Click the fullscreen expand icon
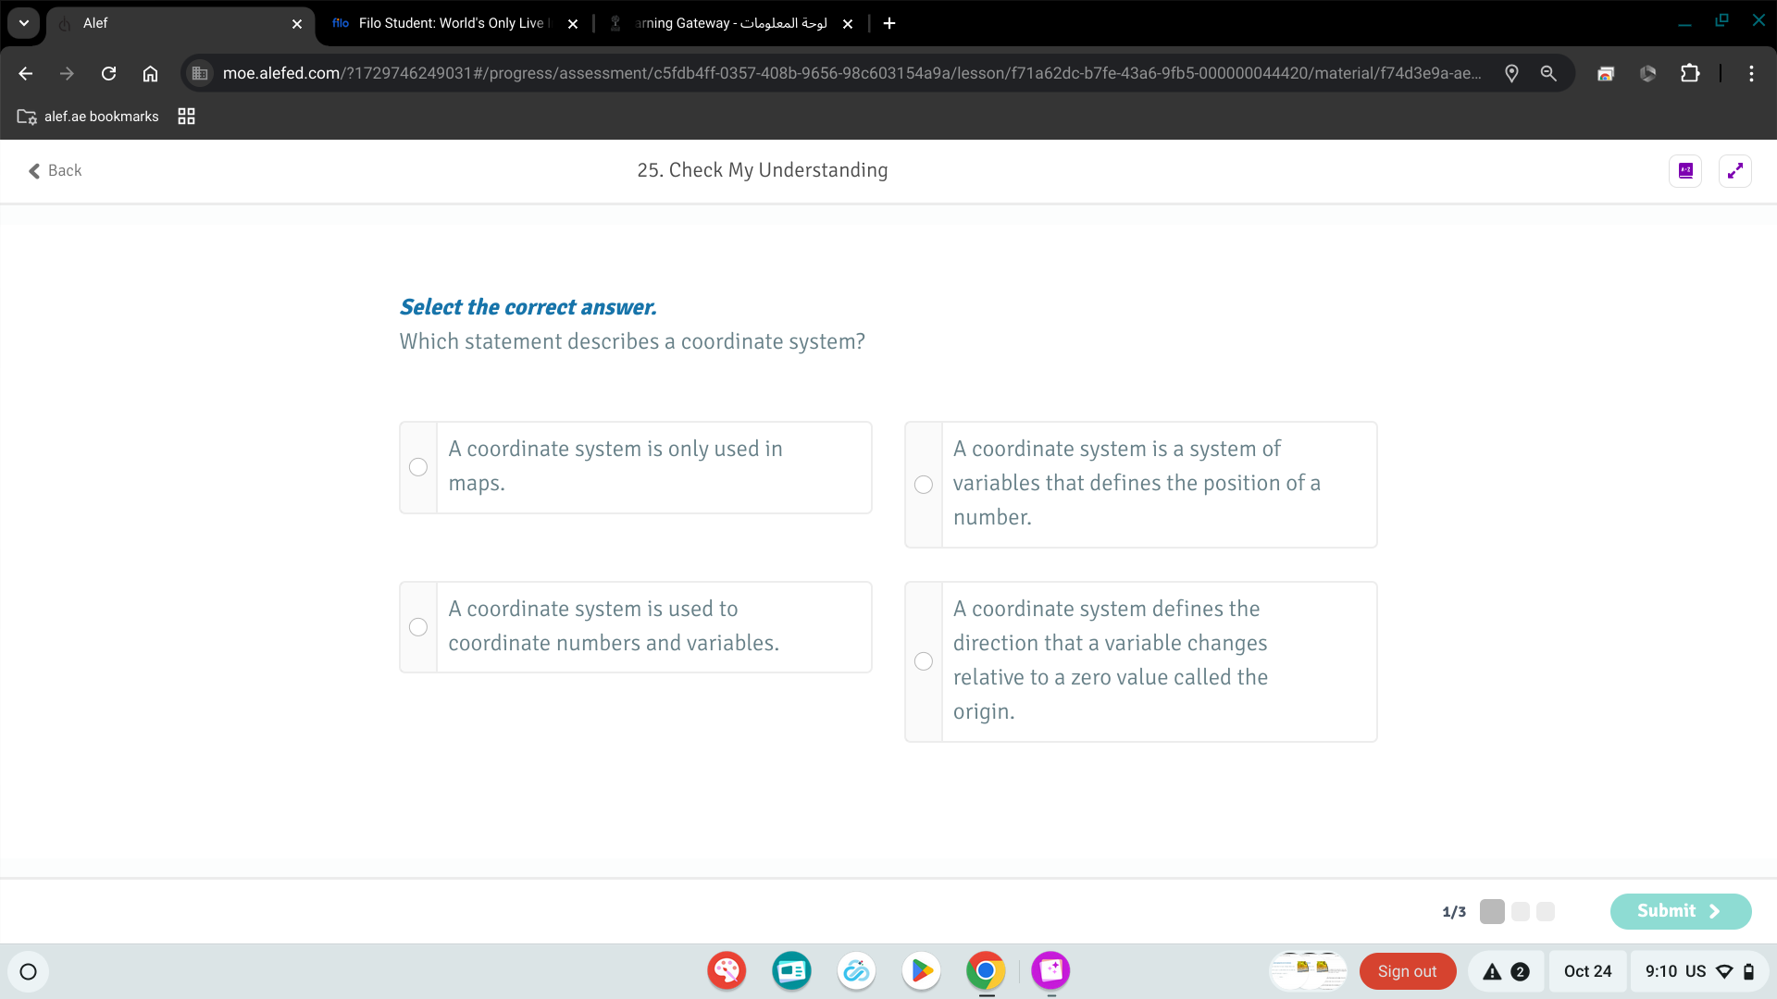This screenshot has height=999, width=1777. click(x=1734, y=170)
